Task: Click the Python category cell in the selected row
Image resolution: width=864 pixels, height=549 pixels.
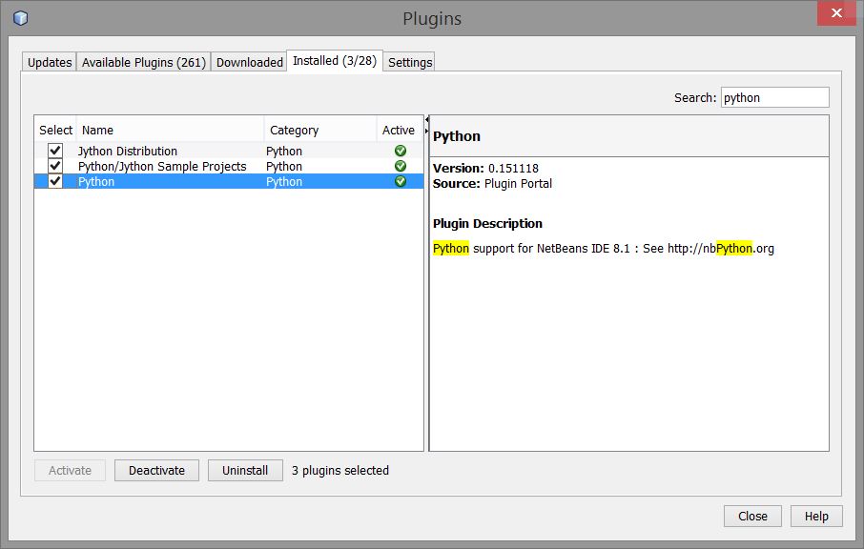Action: 284,182
